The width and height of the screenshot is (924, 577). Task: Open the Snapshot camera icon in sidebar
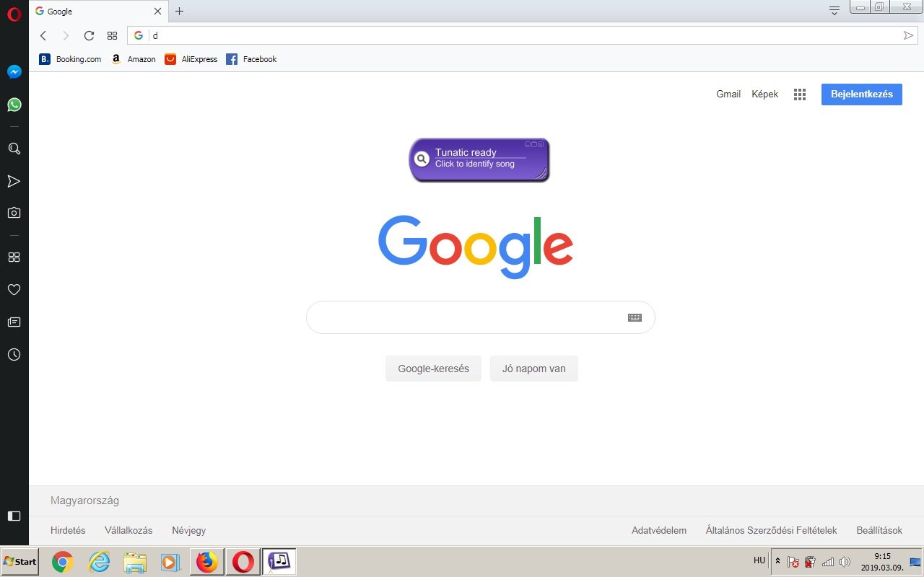[x=14, y=213]
